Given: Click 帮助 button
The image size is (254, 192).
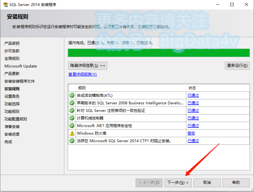Looking at the screenshot, I should tap(236, 183).
